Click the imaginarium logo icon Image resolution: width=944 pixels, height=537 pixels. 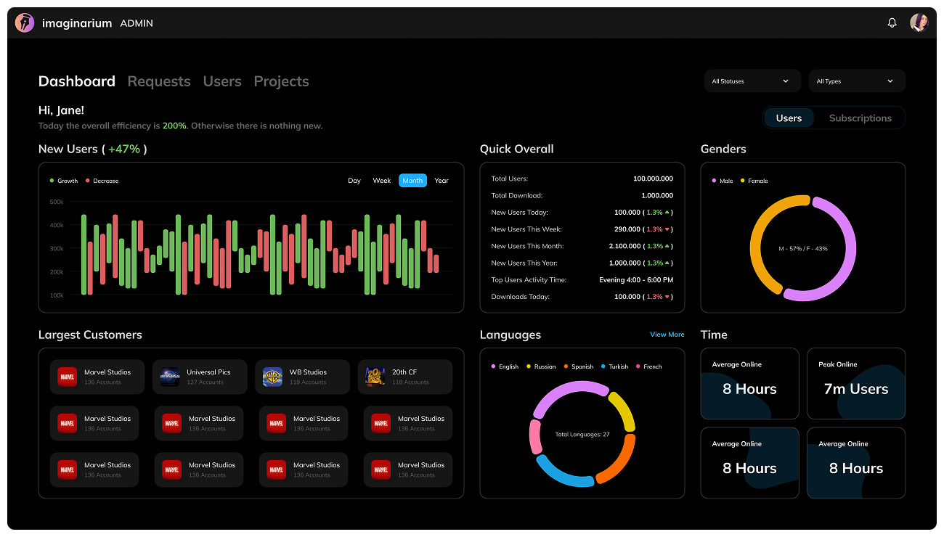tap(25, 23)
